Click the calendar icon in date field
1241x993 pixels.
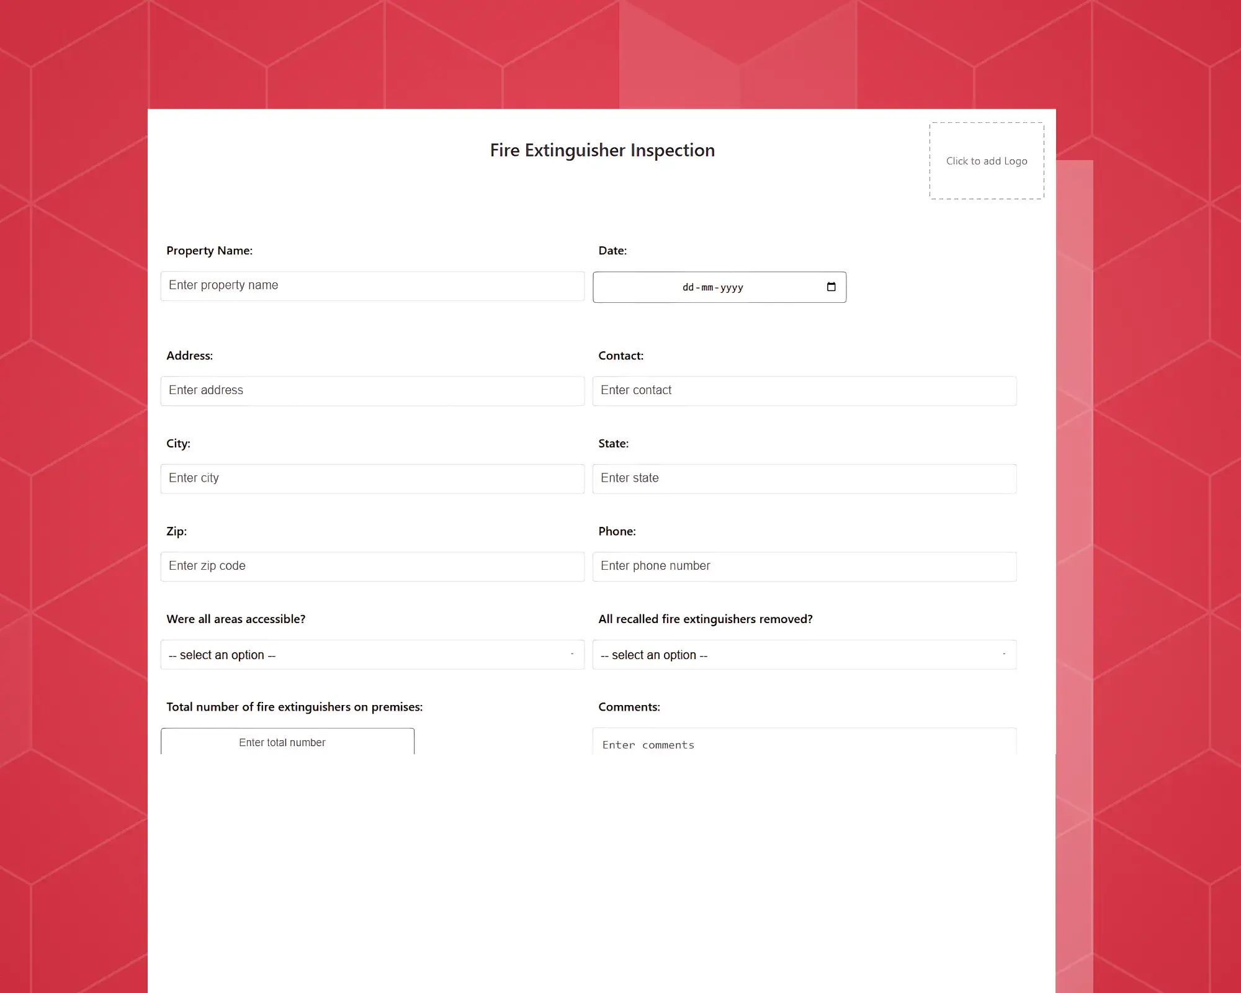[830, 287]
